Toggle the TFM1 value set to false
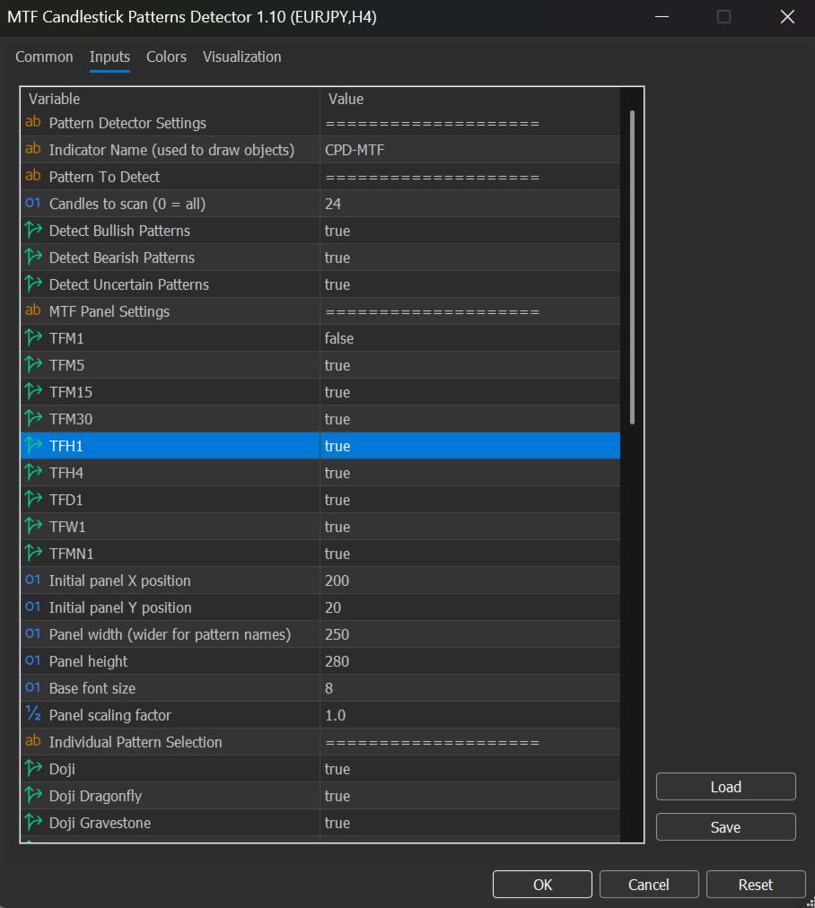The image size is (815, 908). tap(339, 338)
